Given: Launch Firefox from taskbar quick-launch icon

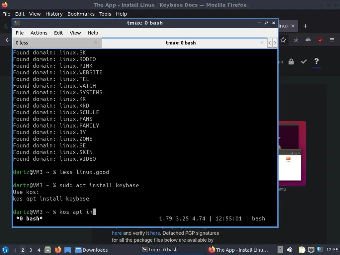Looking at the screenshot, I should click(58, 250).
